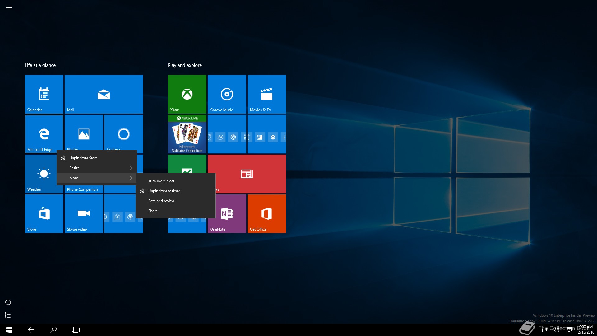
Task: Click the Play and explore group header
Action: tap(185, 65)
